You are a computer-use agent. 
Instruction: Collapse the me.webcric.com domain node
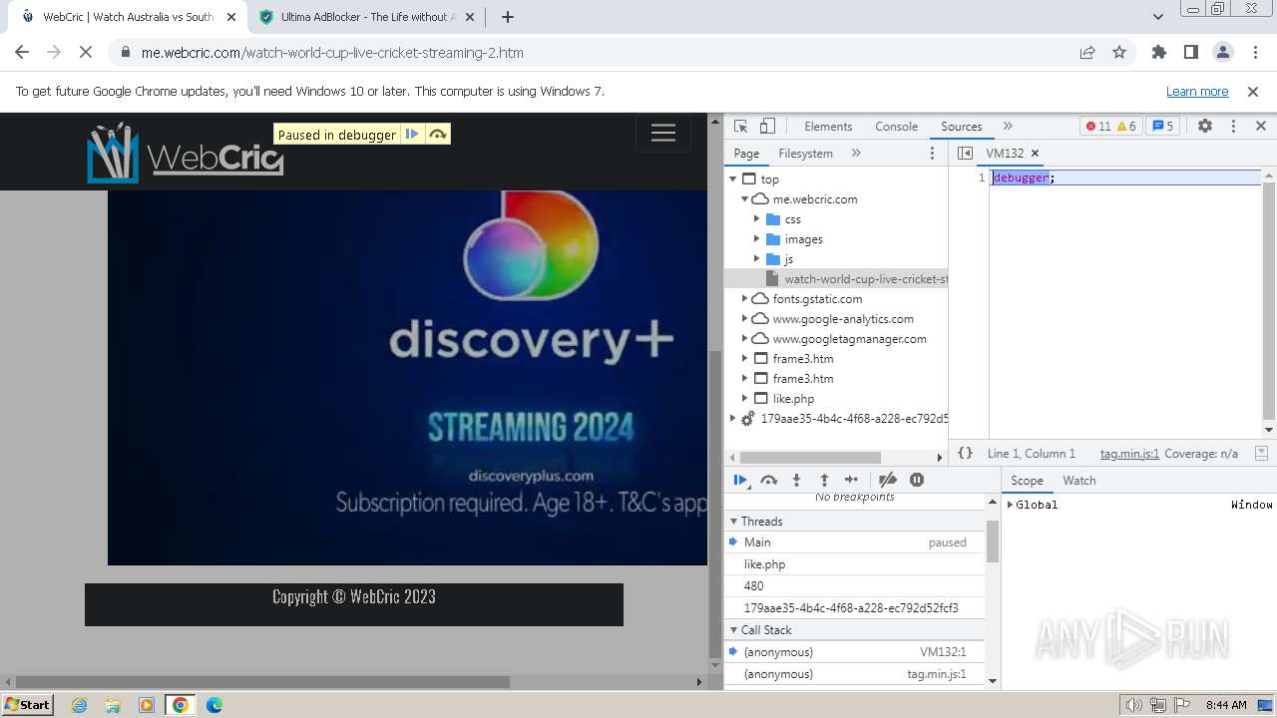coord(744,199)
